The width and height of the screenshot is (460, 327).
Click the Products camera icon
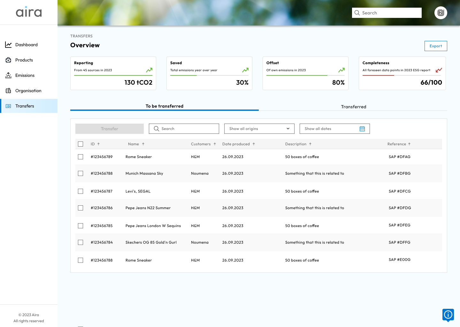click(x=8, y=60)
